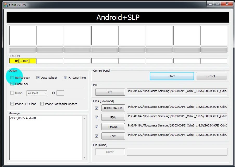Uncheck the Auto Reboot option
Screen dimensions: 235x167
pos(38,78)
